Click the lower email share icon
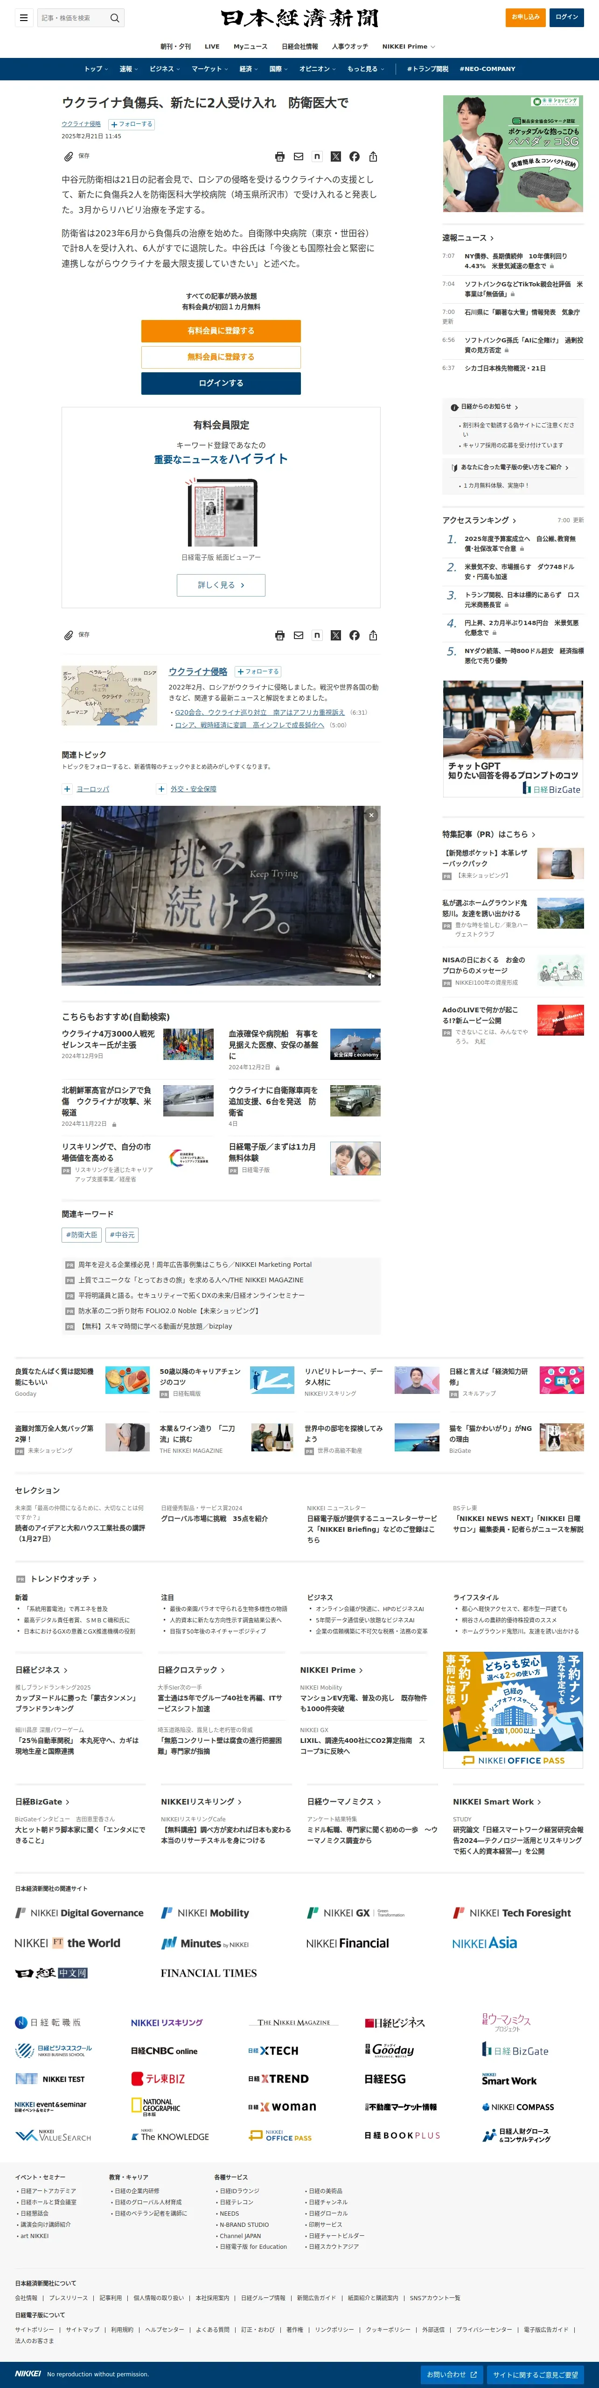Image resolution: width=599 pixels, height=2388 pixels. pyautogui.click(x=298, y=635)
